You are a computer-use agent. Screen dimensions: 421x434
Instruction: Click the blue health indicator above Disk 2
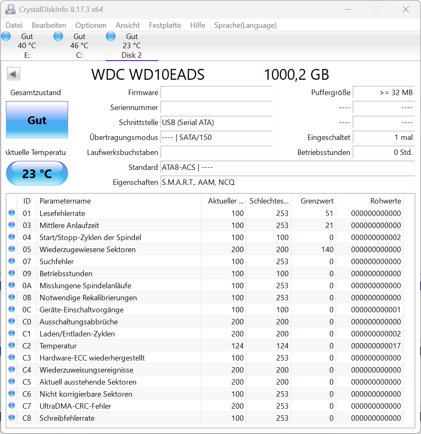click(111, 37)
